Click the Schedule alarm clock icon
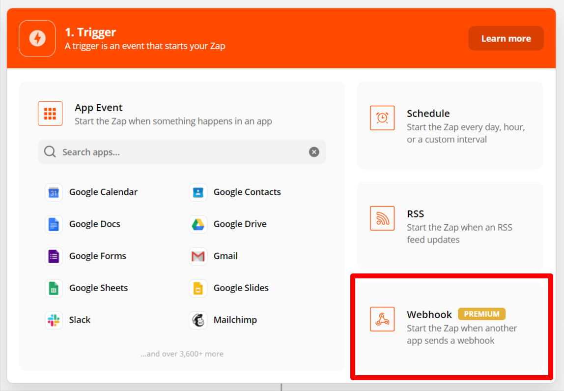 pos(382,118)
